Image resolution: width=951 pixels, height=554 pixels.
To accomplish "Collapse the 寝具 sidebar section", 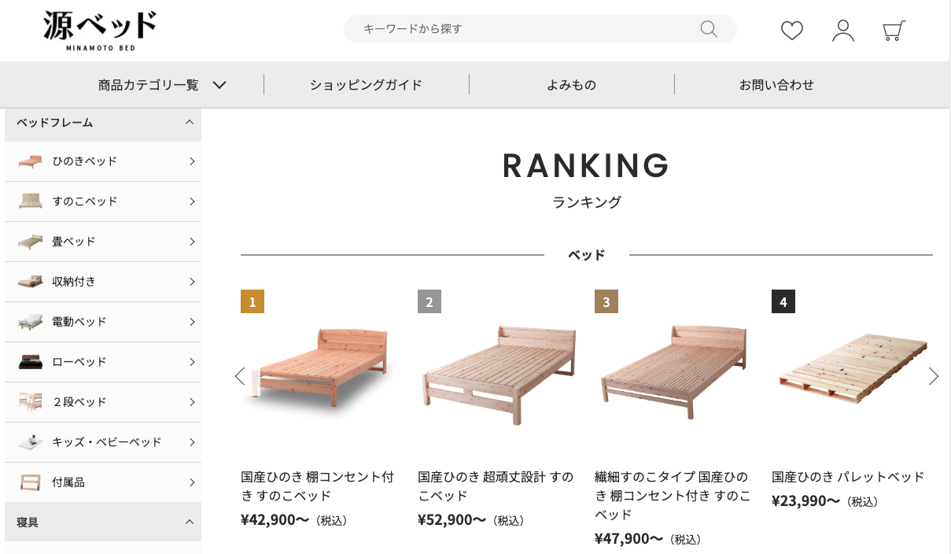I will (x=189, y=522).
